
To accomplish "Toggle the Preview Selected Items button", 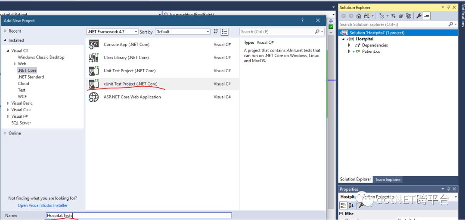I will pos(426,16).
